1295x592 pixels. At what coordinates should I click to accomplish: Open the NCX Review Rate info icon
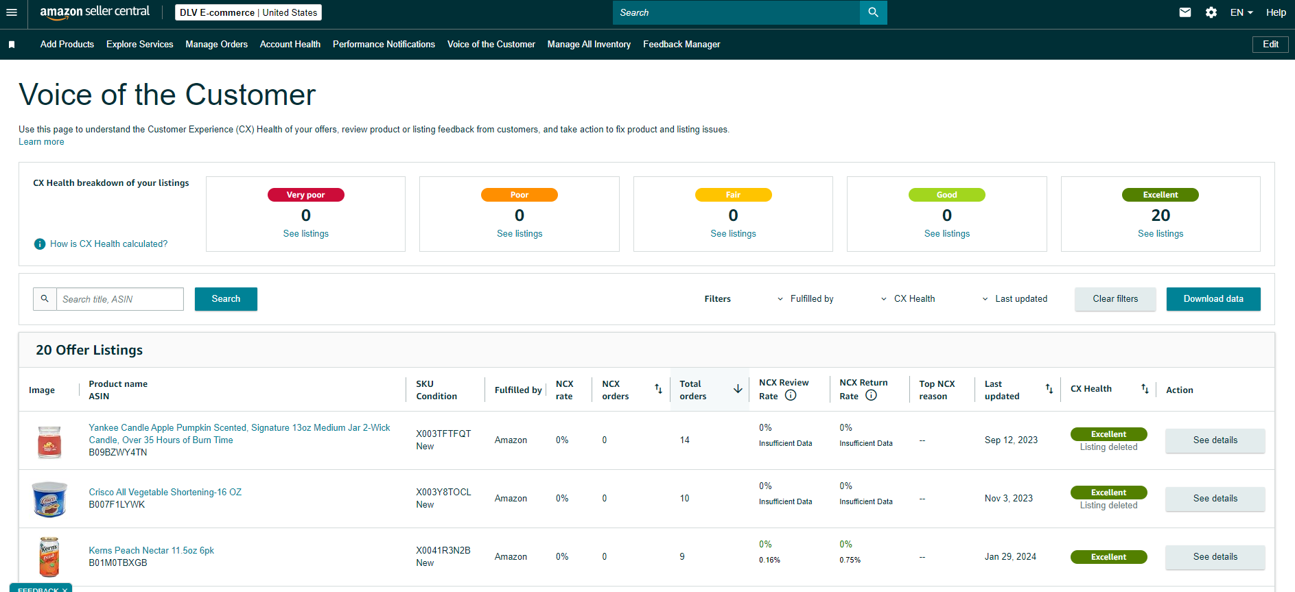coord(791,395)
